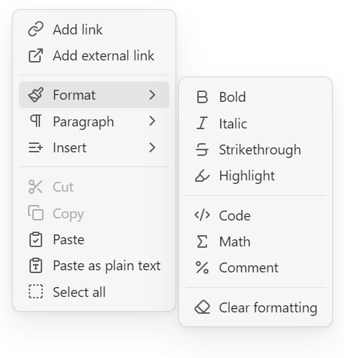Click the Clear formatting option
This screenshot has height=358, width=344.
(x=256, y=307)
